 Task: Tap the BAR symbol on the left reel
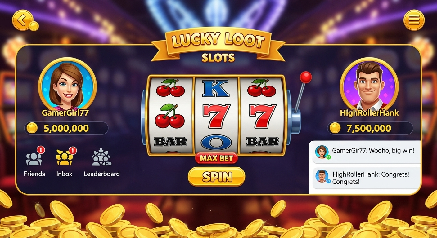click(170, 142)
